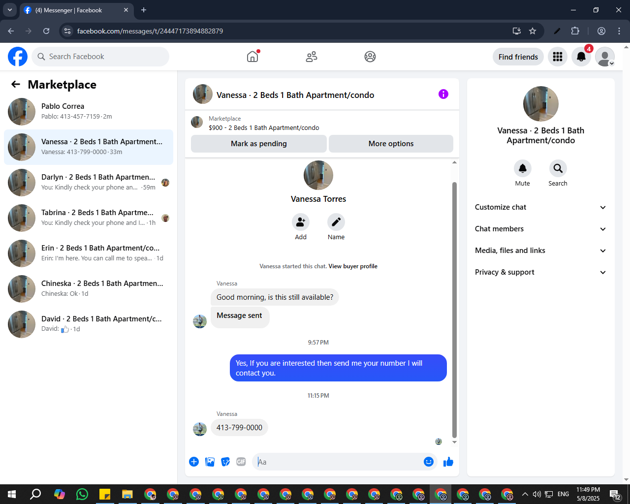Click the Search Facebook box
630x504 pixels.
point(100,57)
